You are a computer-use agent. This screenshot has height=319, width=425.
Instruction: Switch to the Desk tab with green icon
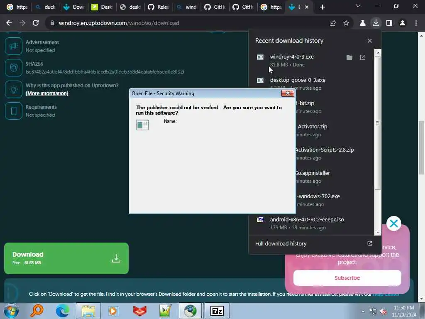click(x=102, y=7)
